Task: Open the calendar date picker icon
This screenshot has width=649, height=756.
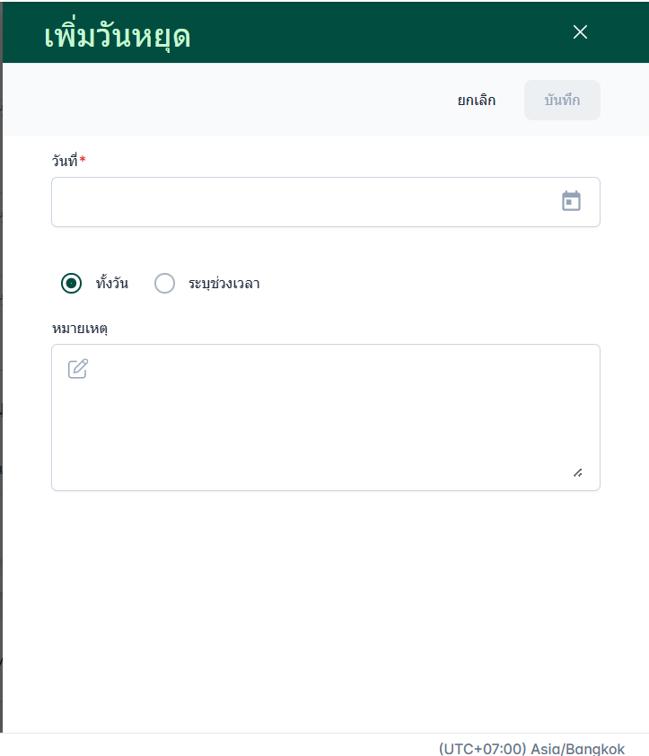Action: (571, 201)
